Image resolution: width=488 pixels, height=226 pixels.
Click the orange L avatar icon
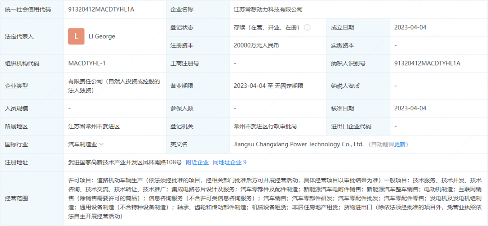(x=76, y=36)
